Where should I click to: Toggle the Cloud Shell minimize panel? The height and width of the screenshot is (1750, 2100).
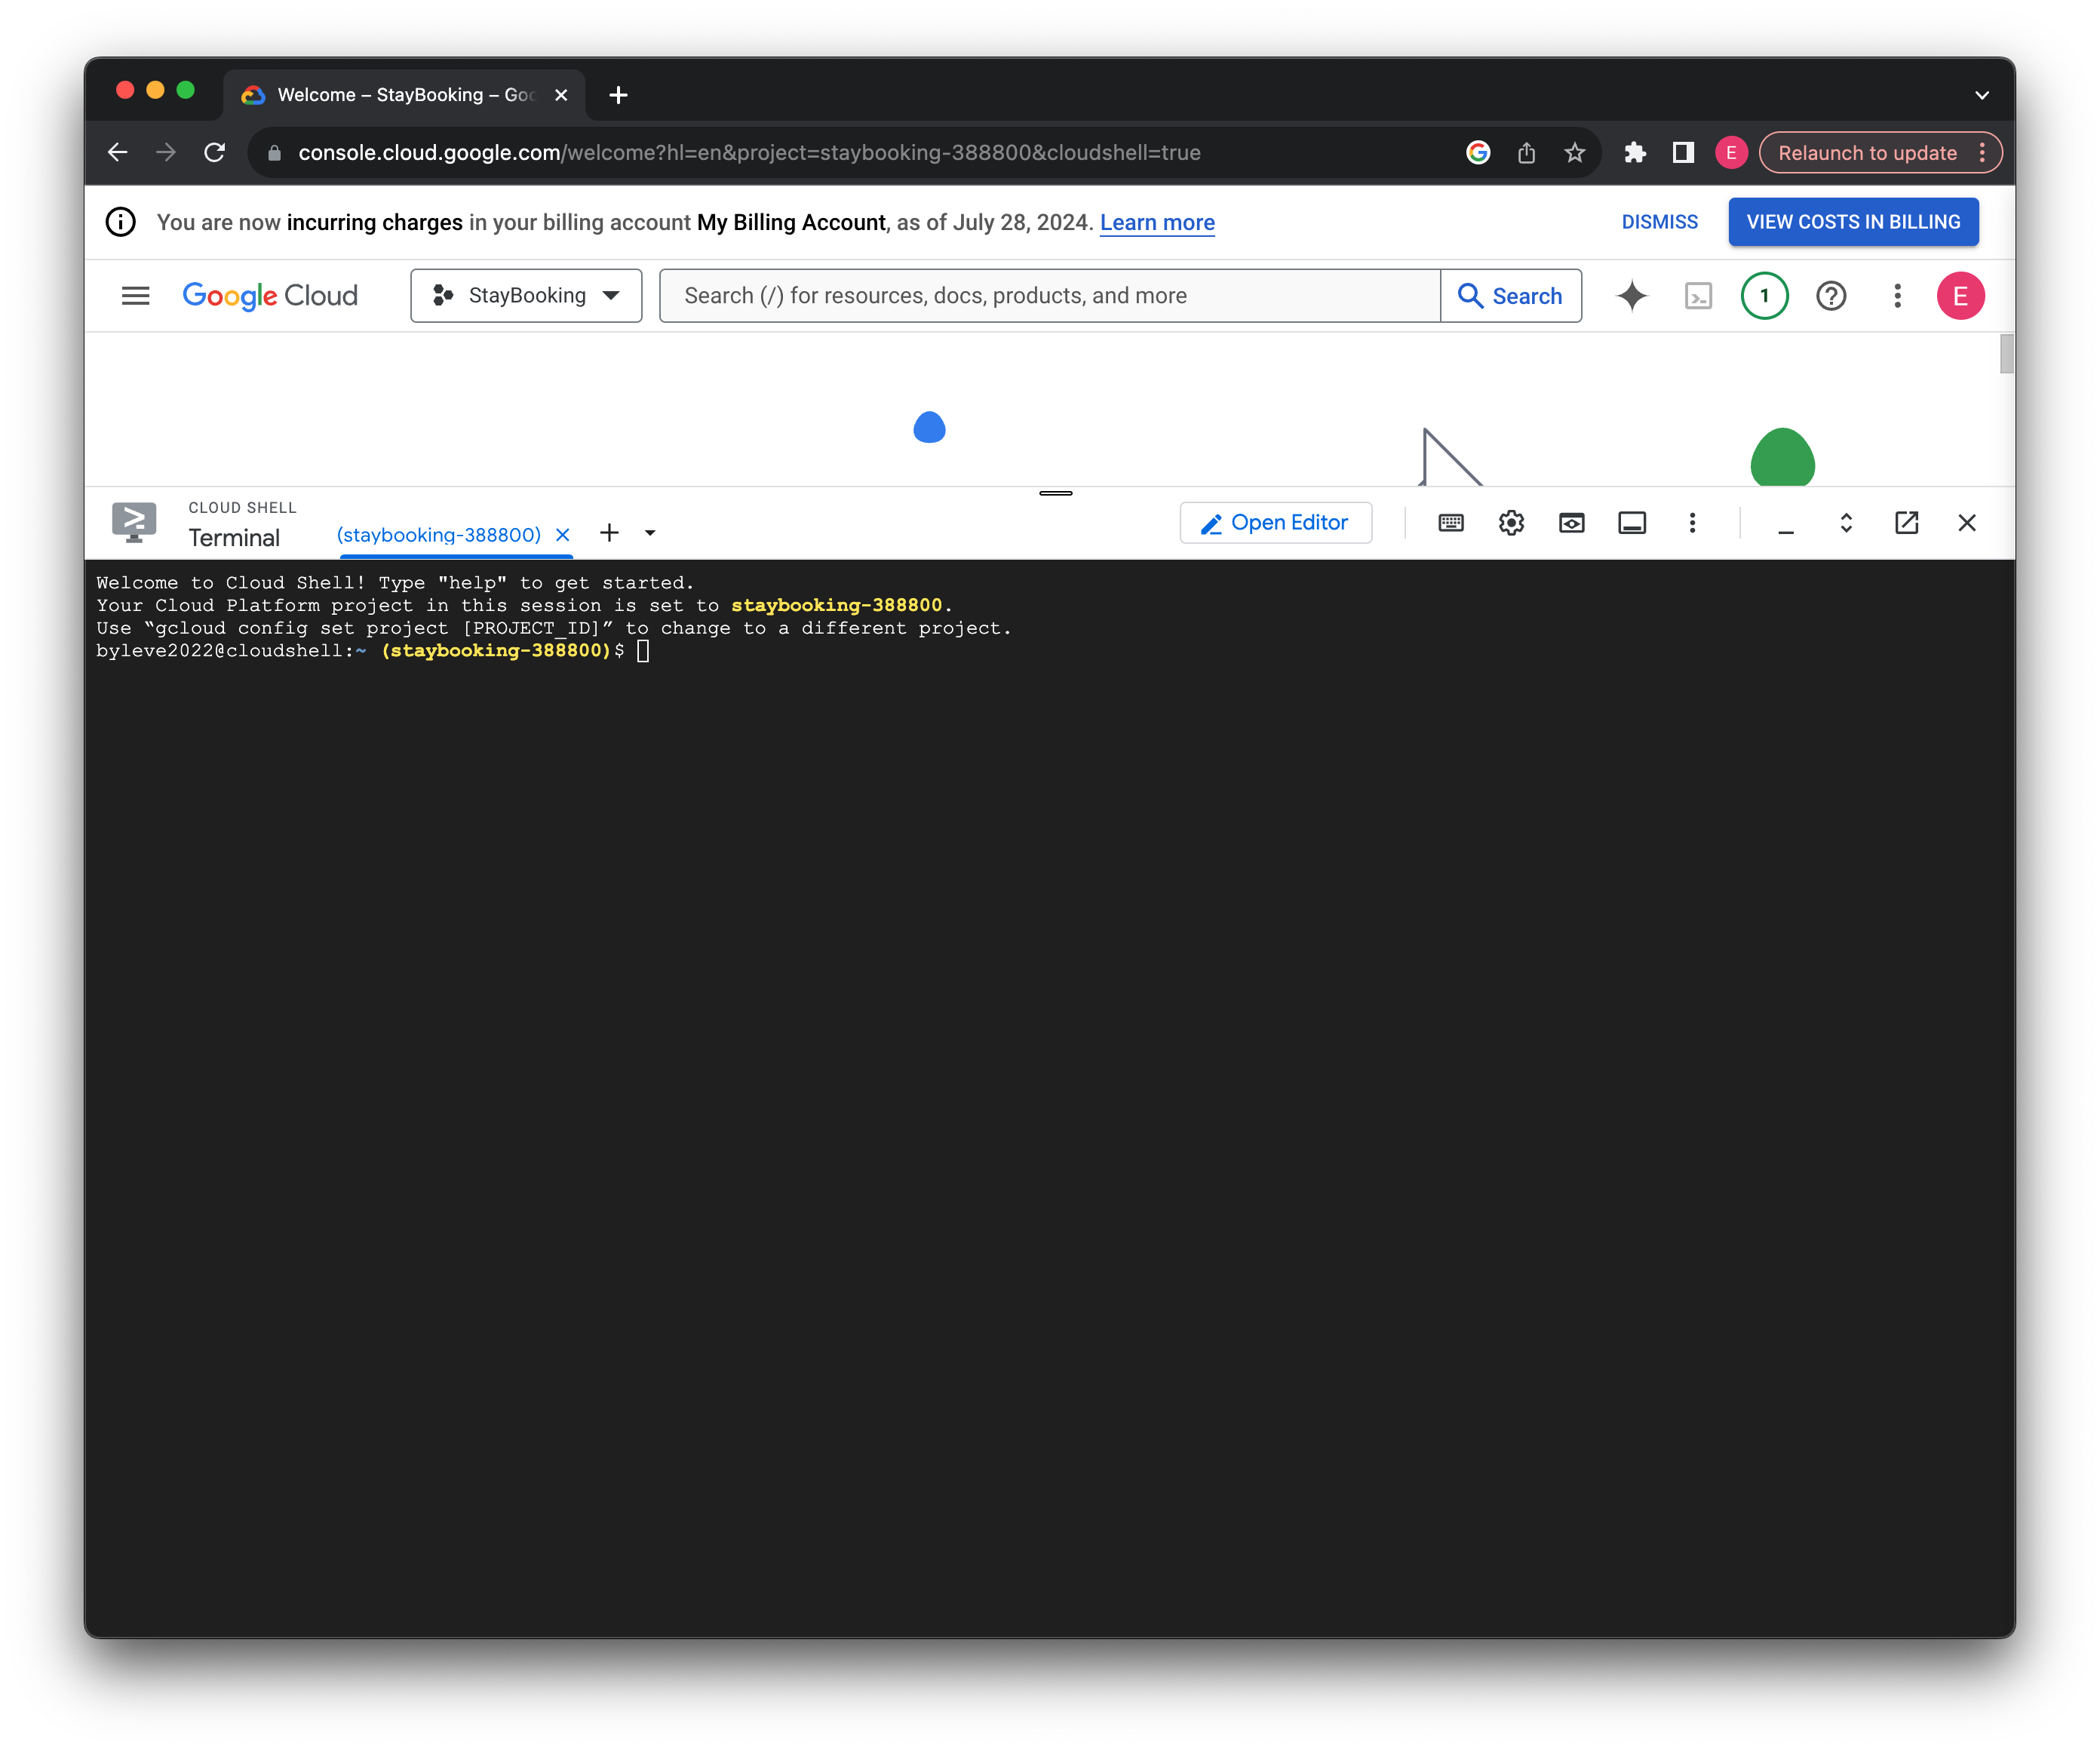coord(1784,522)
